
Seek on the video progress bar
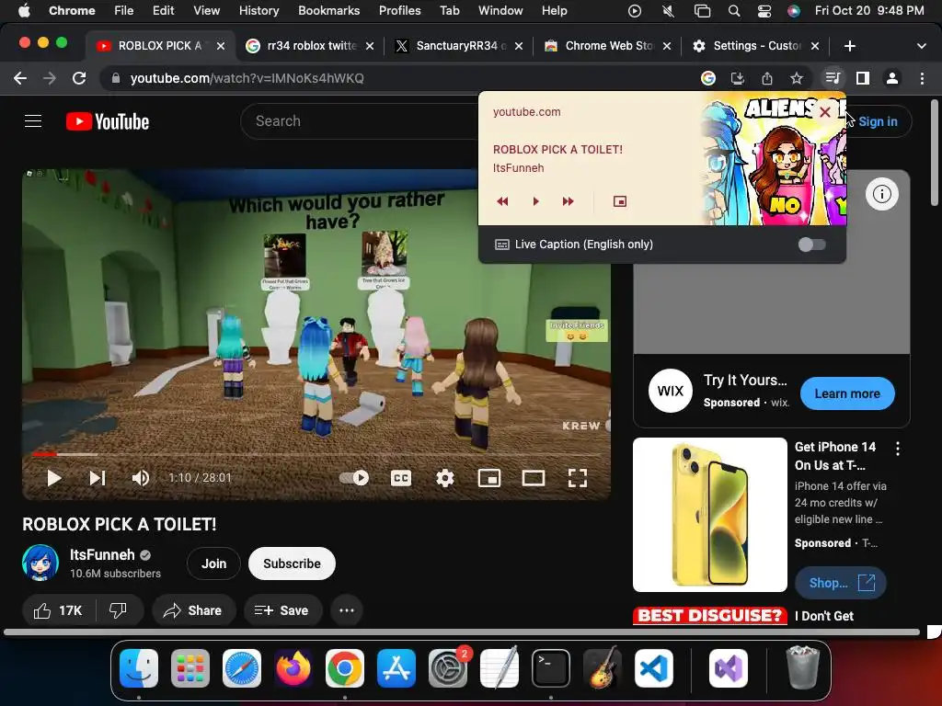[x=316, y=454]
